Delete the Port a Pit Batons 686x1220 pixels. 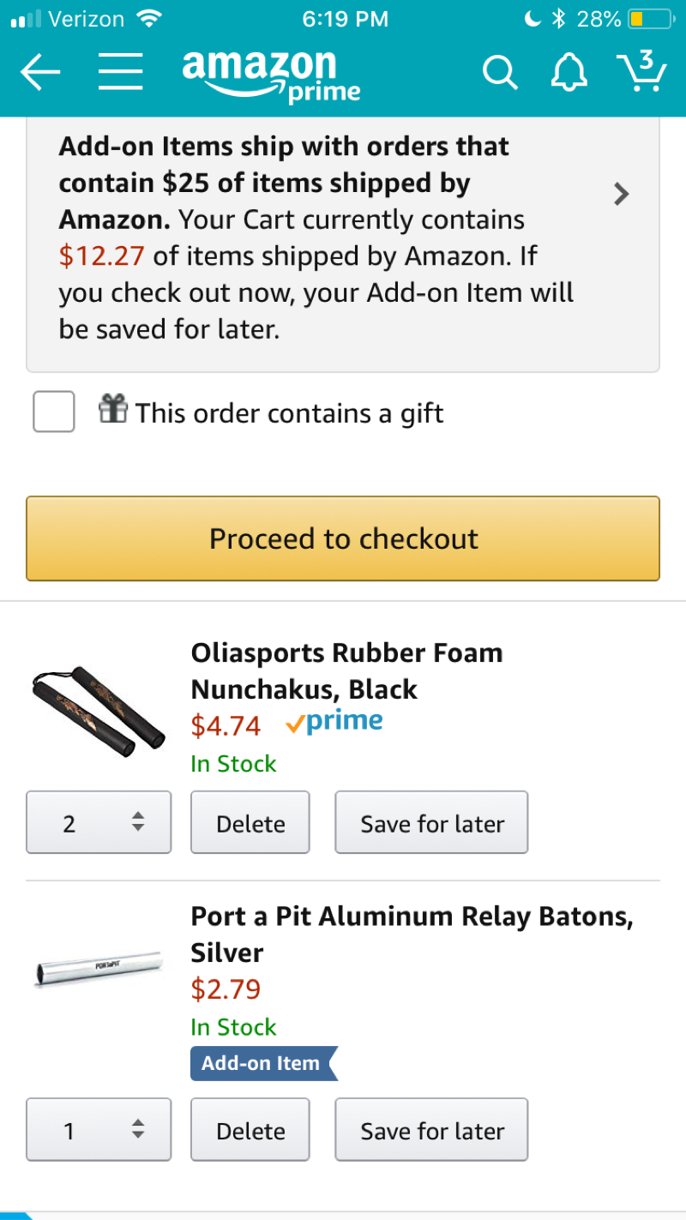pos(250,1130)
